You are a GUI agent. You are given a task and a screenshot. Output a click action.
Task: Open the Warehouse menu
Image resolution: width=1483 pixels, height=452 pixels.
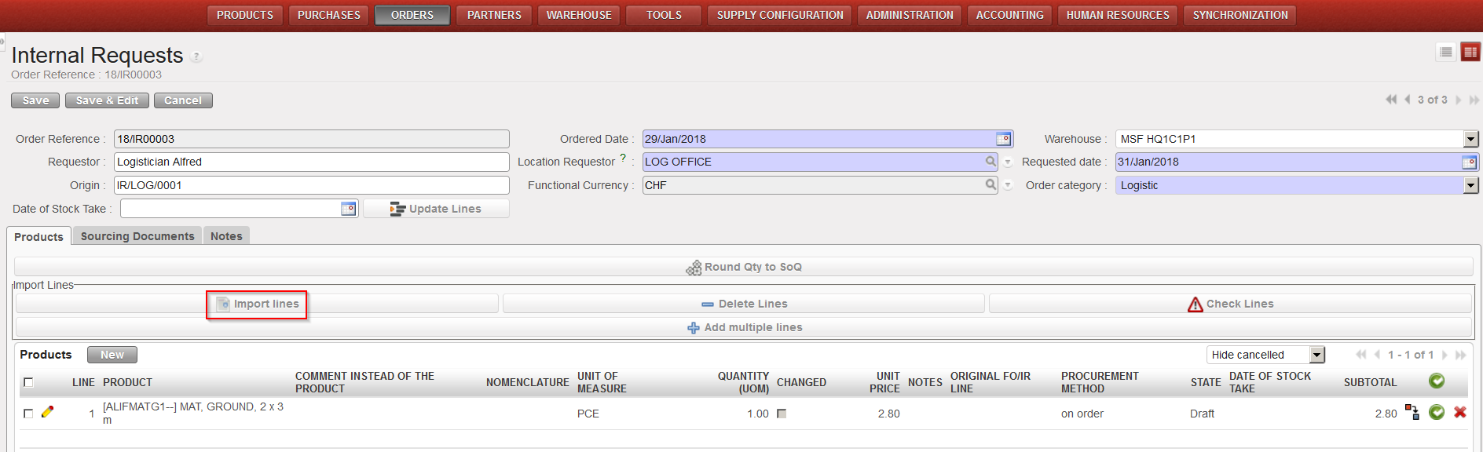[578, 15]
